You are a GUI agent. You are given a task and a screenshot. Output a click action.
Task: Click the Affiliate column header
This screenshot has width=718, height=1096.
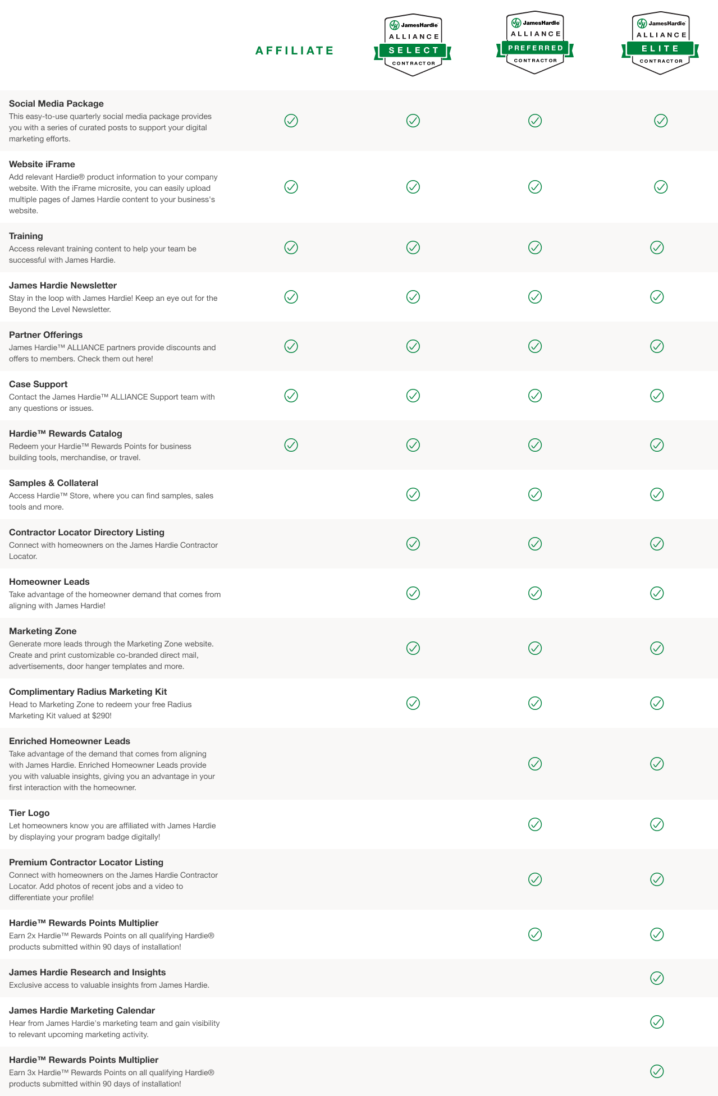(x=294, y=51)
